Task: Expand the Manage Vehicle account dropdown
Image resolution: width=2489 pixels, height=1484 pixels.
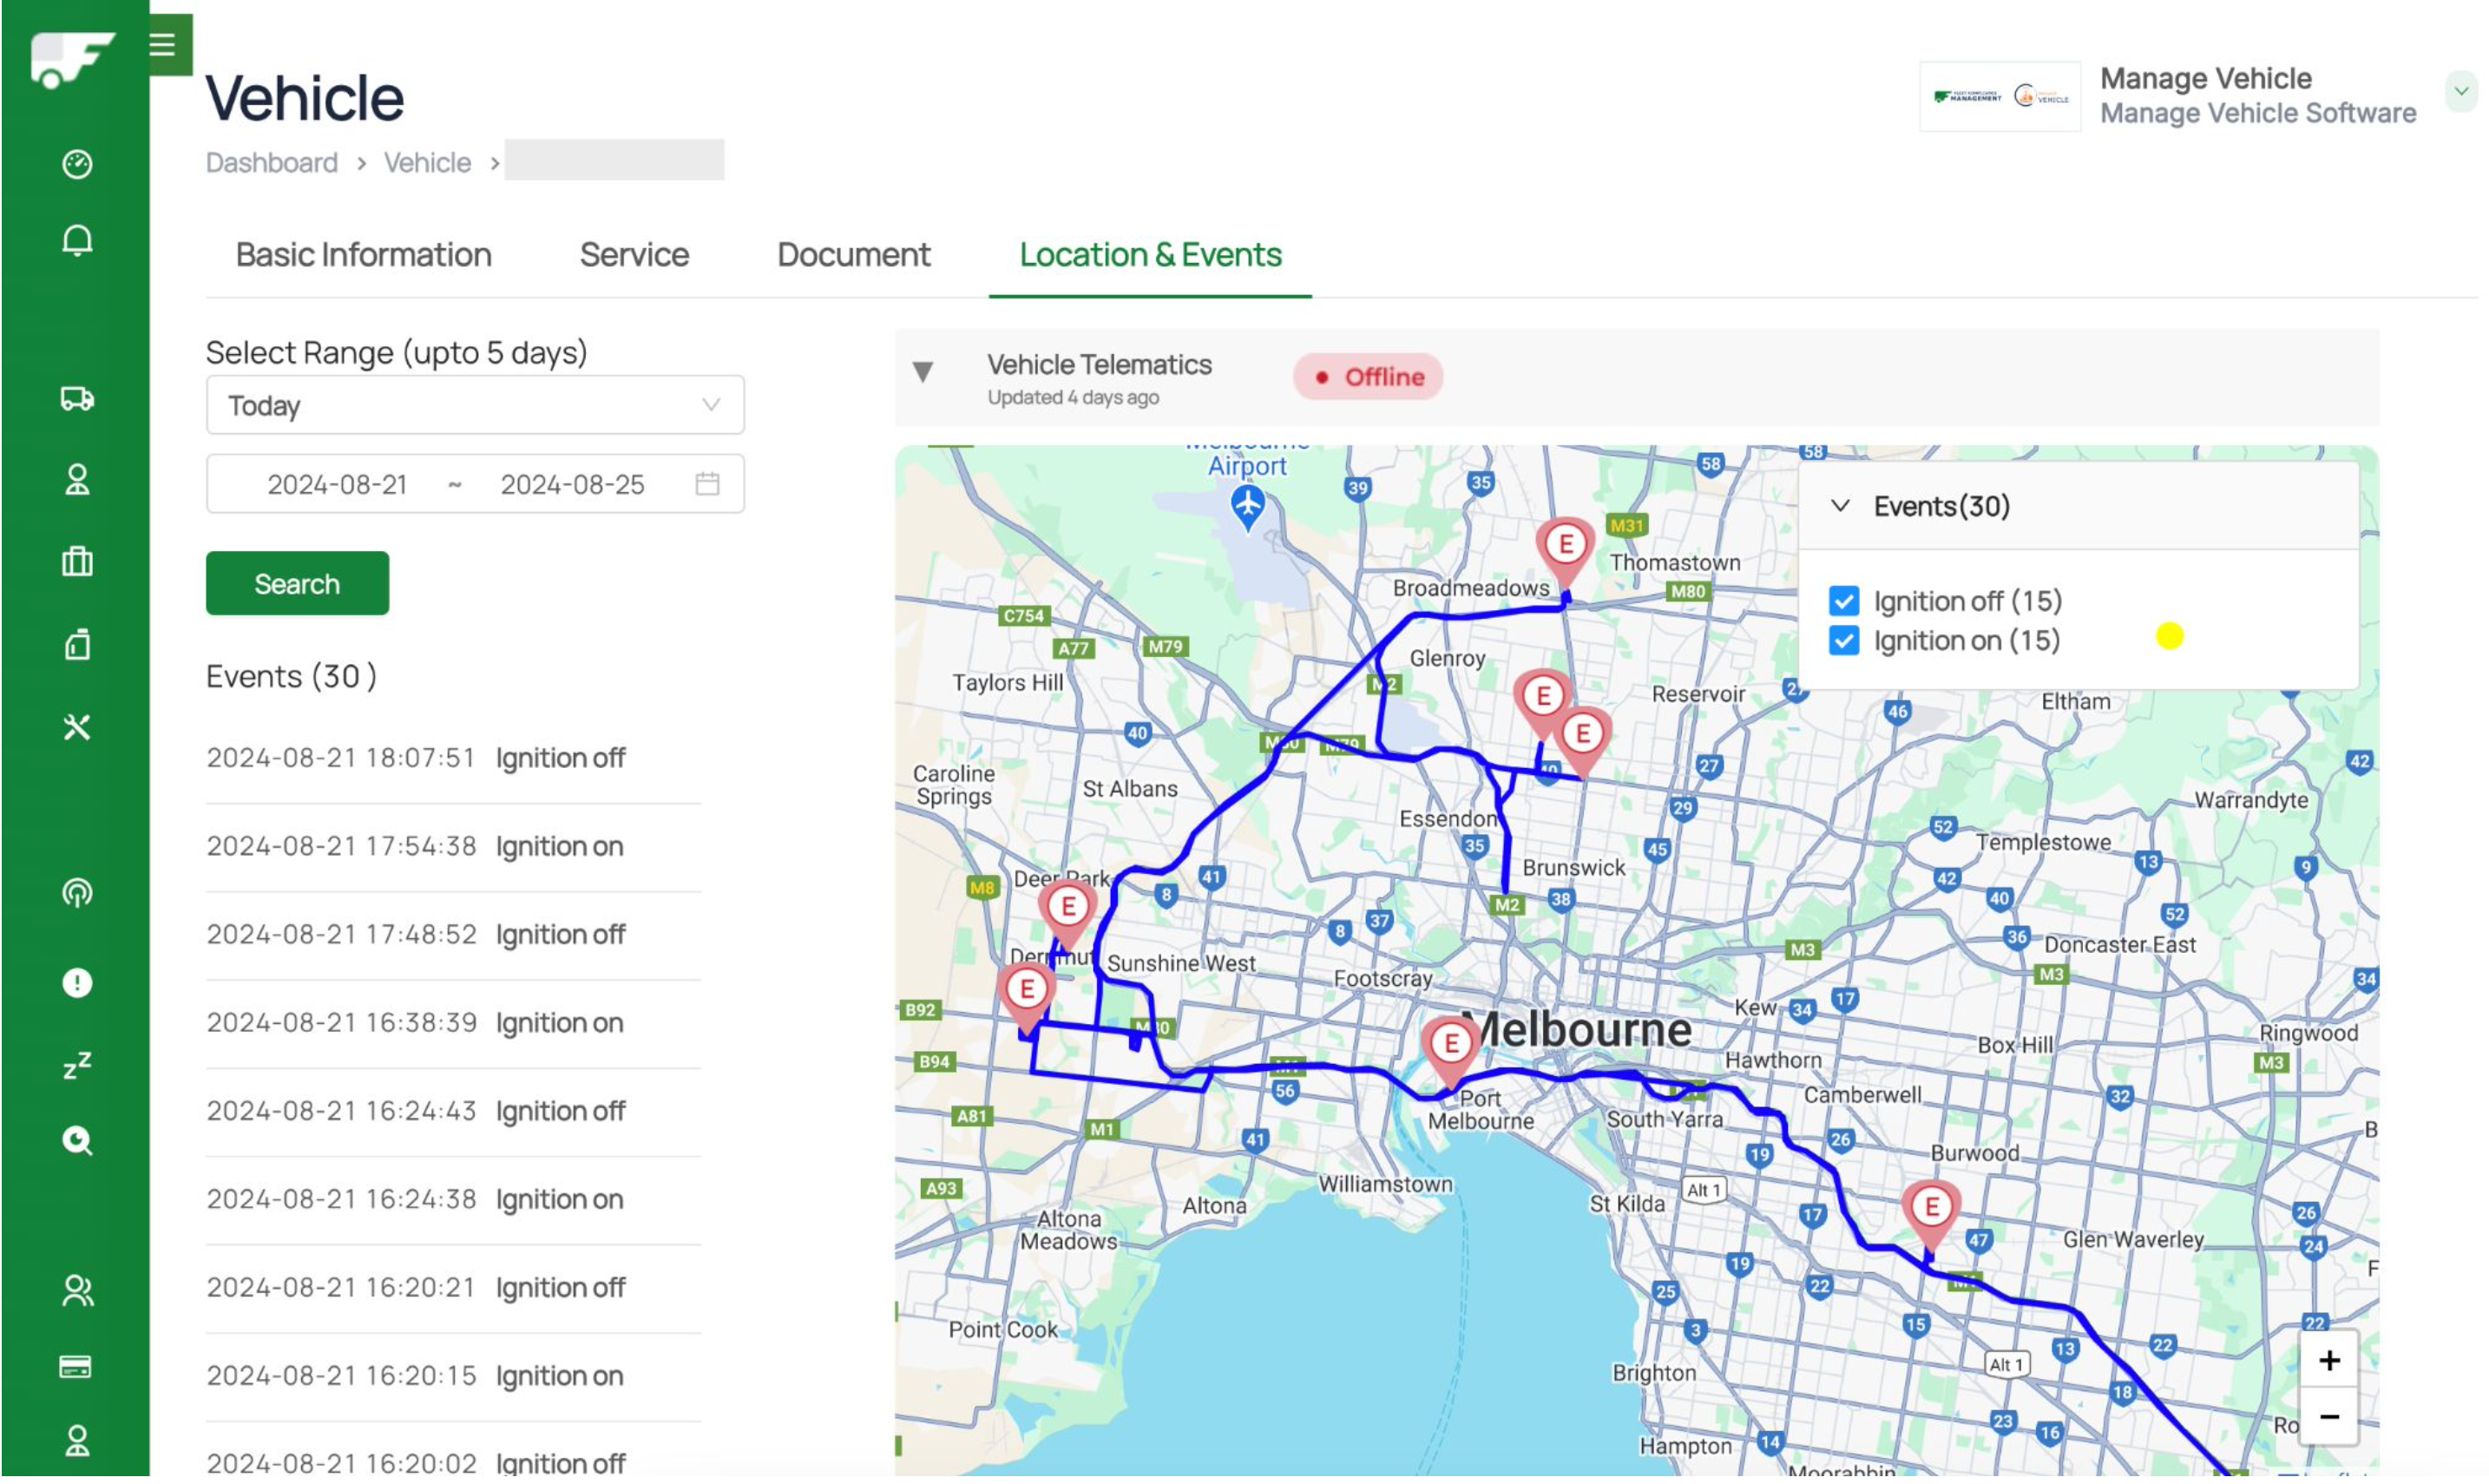Action: coord(2461,92)
